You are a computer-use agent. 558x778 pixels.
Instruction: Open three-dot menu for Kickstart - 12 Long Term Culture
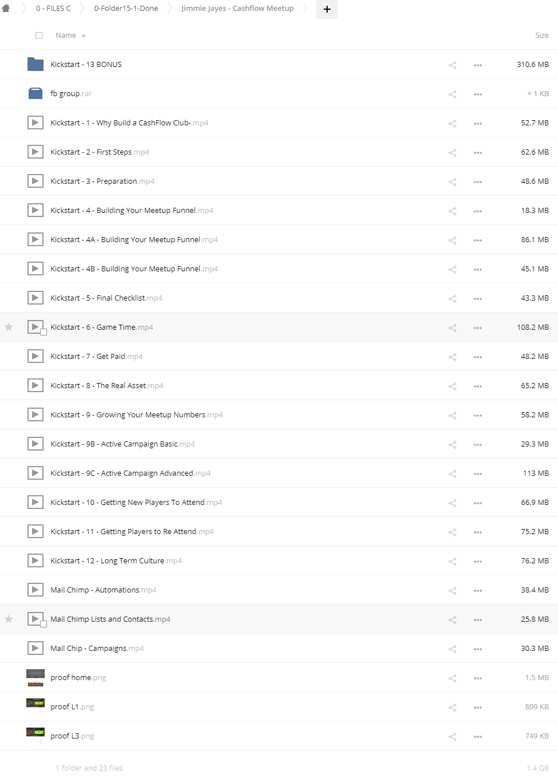coord(478,562)
